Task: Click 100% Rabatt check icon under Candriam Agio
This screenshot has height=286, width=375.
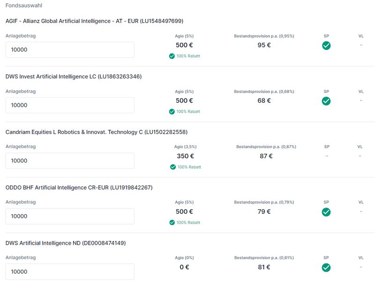Action: tap(173, 167)
